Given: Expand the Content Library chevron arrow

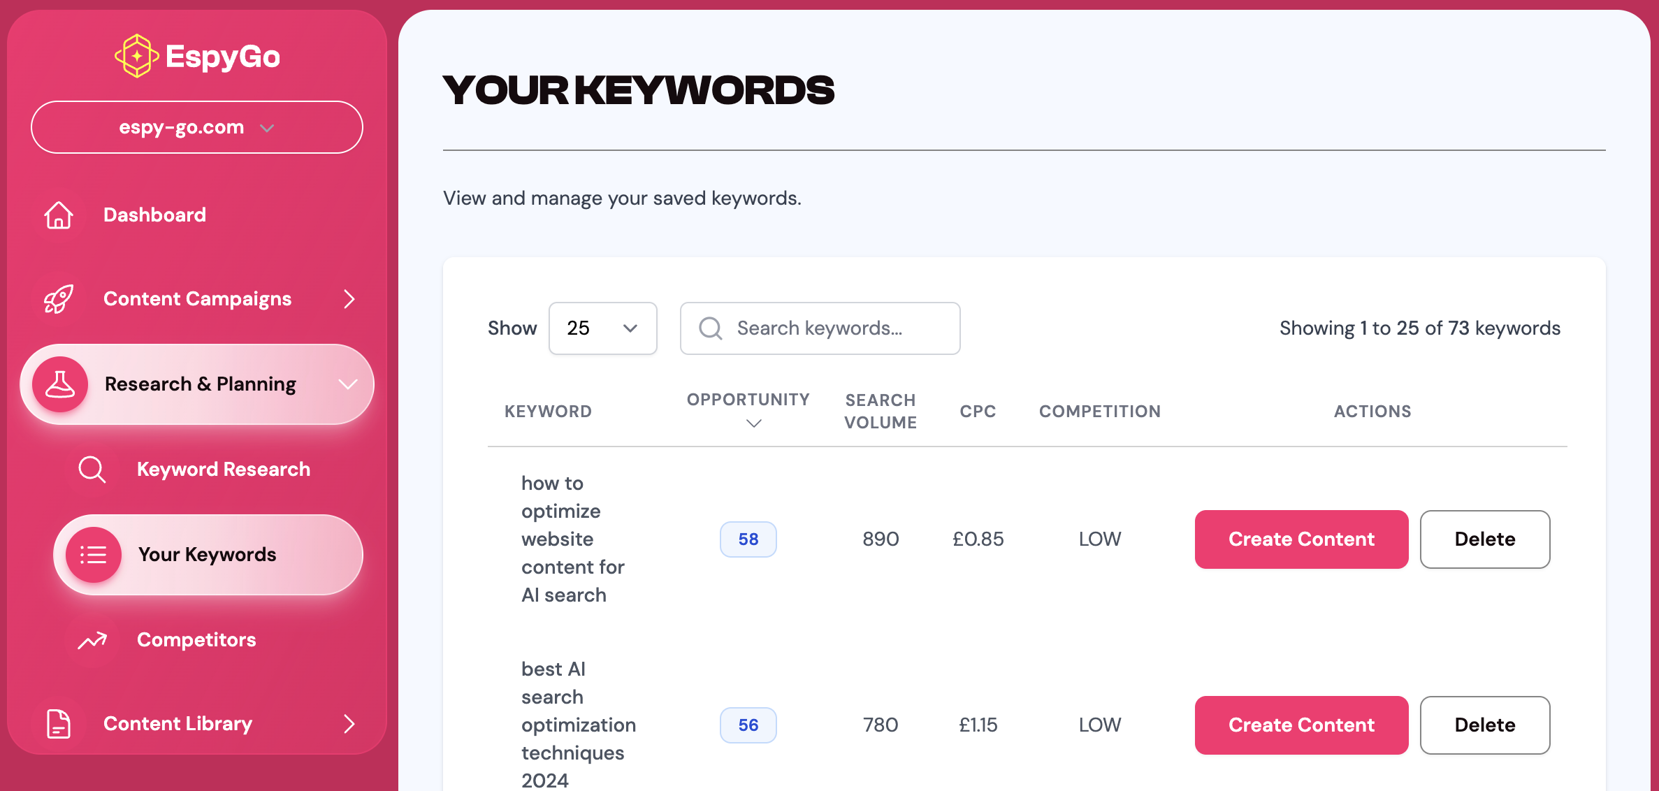Looking at the screenshot, I should [349, 724].
